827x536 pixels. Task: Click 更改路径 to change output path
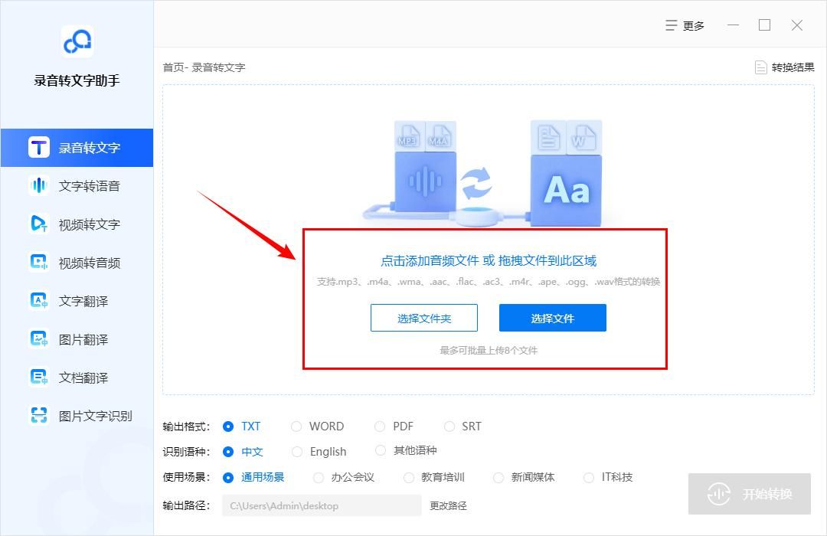coord(448,505)
